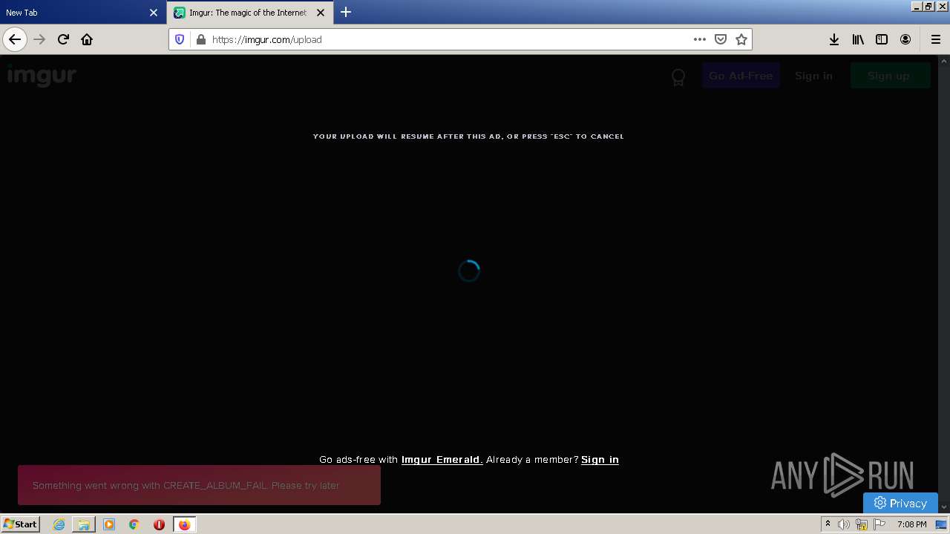Save page to Pocket
The width and height of the screenshot is (950, 534).
pos(720,39)
